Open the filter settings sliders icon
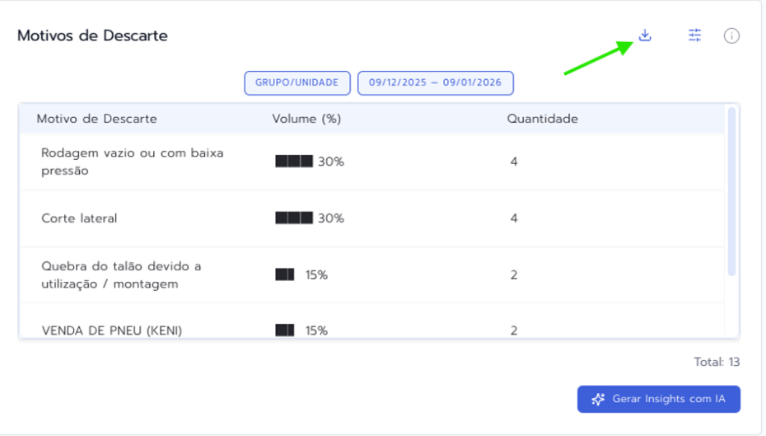This screenshot has height=436, width=766. [x=695, y=35]
